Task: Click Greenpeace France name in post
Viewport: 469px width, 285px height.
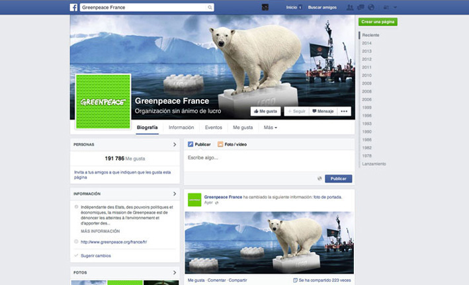Action: [223, 197]
